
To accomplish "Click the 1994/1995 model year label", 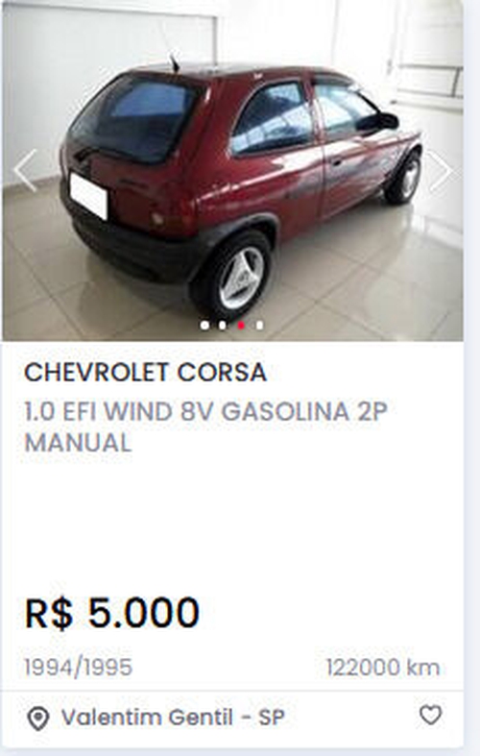I will tap(78, 668).
